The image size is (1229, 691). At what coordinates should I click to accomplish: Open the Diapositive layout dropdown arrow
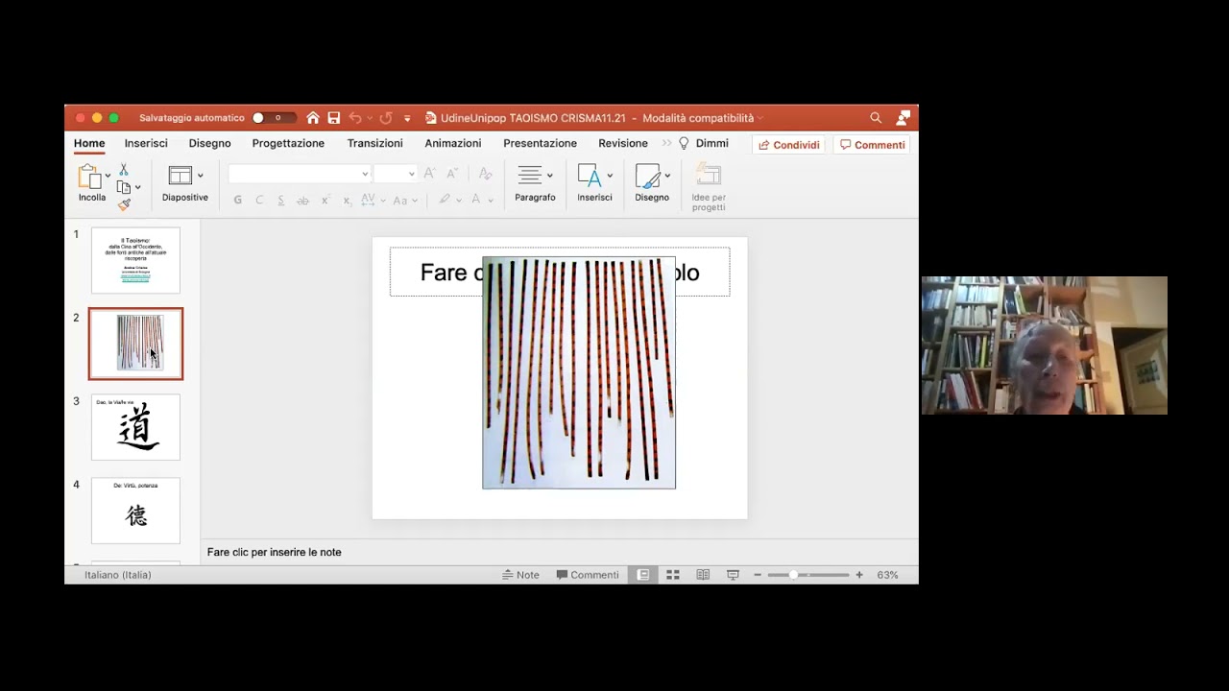200,176
